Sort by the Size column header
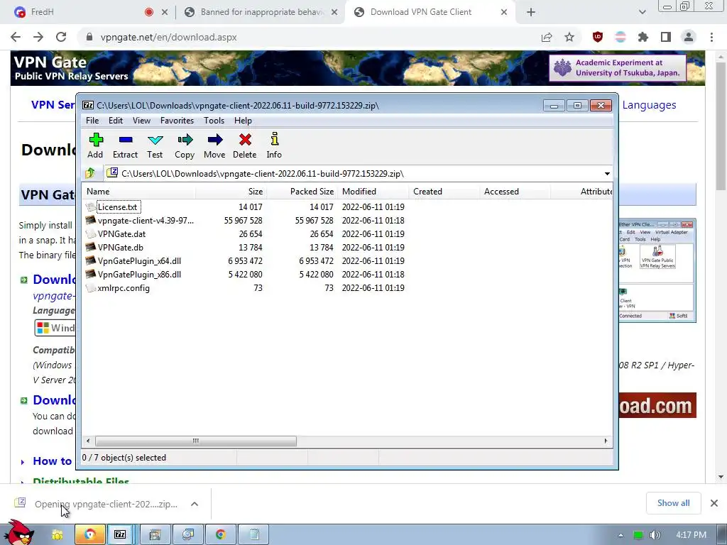Image resolution: width=727 pixels, height=545 pixels. pos(231,192)
